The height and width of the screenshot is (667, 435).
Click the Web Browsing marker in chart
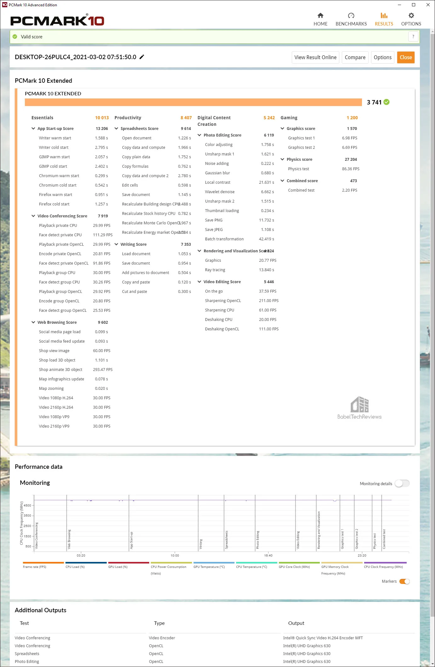(x=69, y=539)
